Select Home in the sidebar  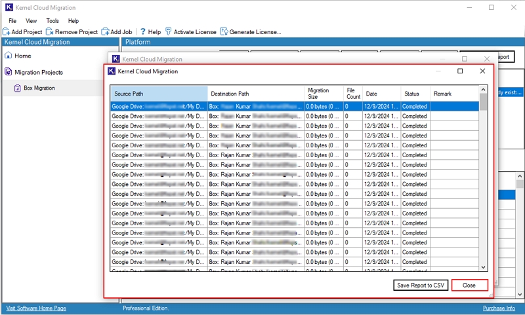coord(23,56)
